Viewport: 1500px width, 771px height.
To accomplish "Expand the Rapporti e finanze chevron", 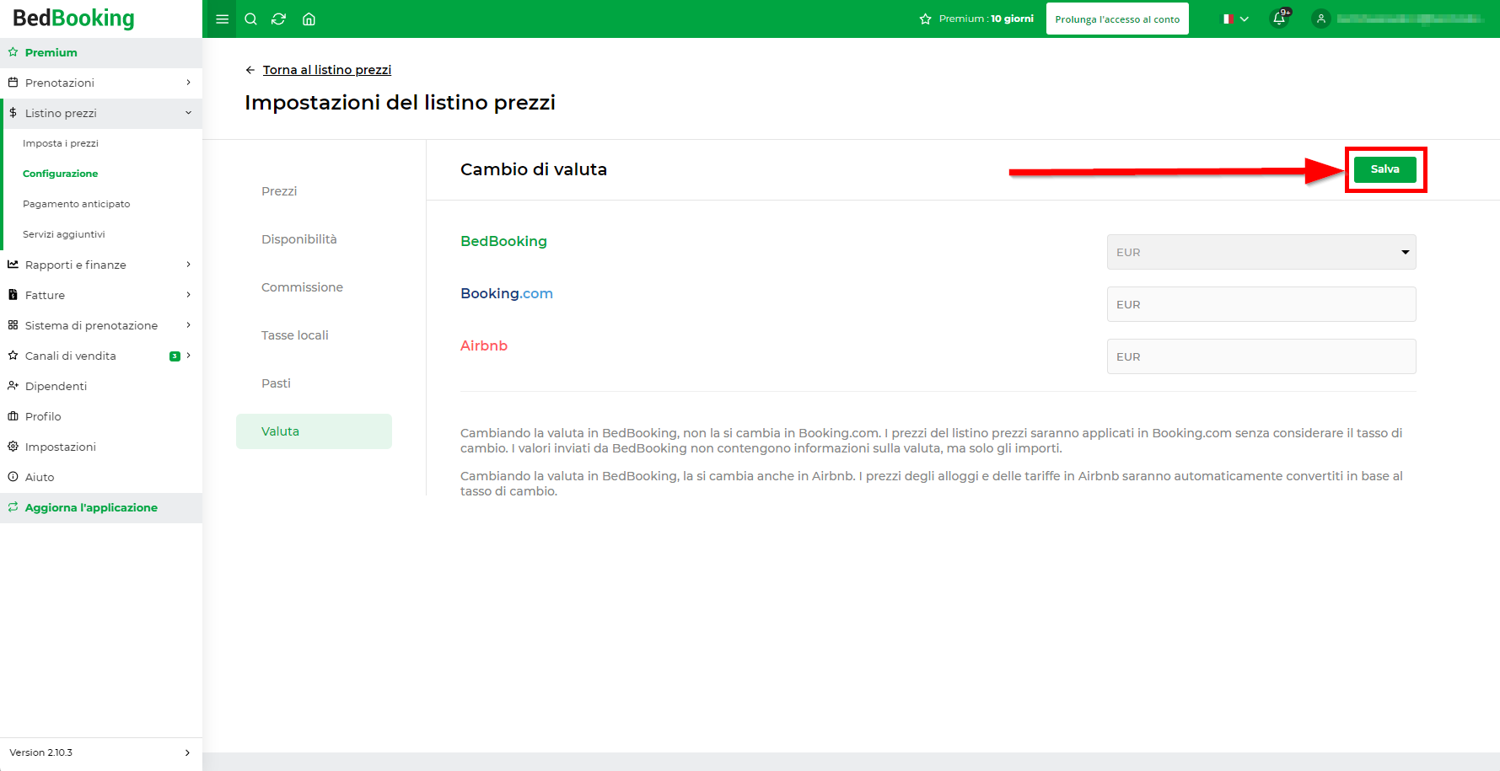I will coord(188,265).
